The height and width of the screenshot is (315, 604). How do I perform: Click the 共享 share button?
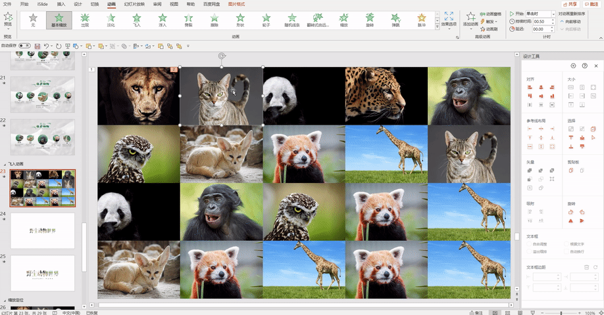pyautogui.click(x=570, y=4)
